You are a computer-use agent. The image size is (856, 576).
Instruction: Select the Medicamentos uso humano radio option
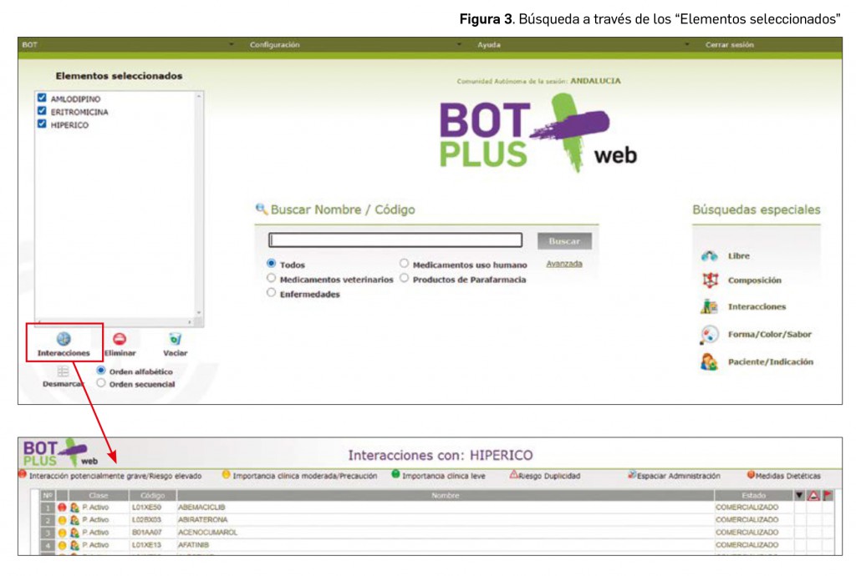(x=405, y=264)
